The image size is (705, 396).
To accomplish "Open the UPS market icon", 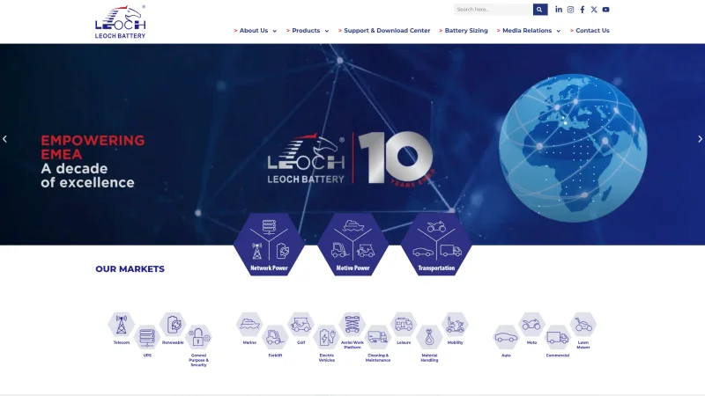I will pos(147,337).
